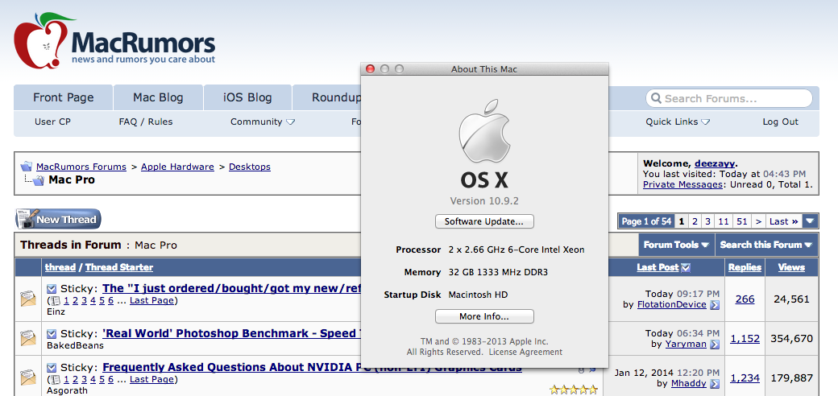This screenshot has width=838, height=396.
Task: Switch to the Front Page tab
Action: pyautogui.click(x=63, y=97)
